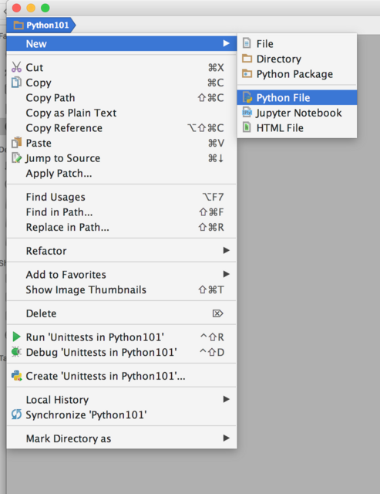This screenshot has height=494, width=380.
Task: Click the green bug debug icon
Action: click(x=16, y=352)
